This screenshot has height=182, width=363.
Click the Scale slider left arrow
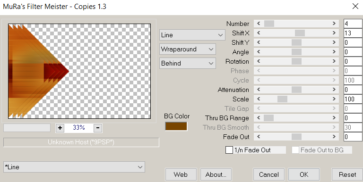click(259, 99)
